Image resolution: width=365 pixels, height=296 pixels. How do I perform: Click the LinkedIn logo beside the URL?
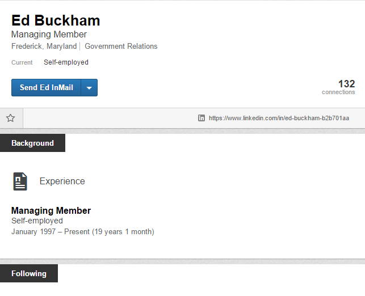point(202,118)
